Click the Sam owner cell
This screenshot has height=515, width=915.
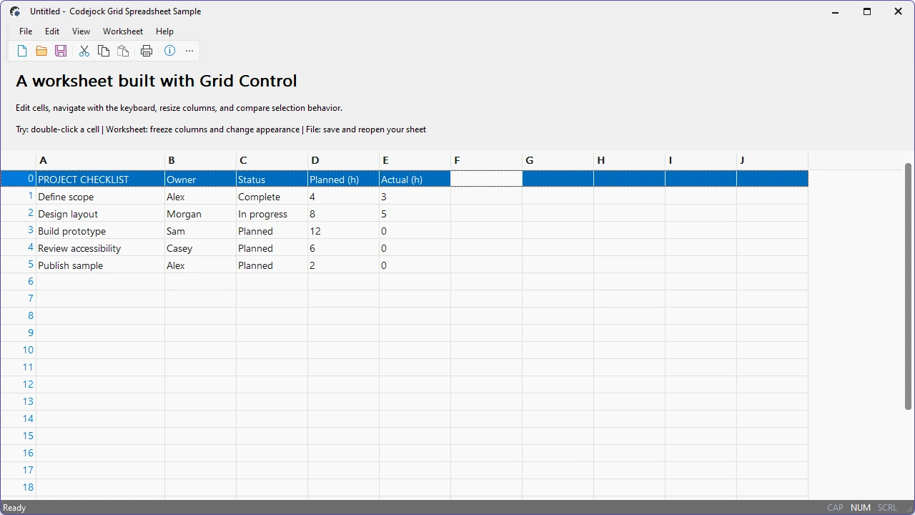200,230
